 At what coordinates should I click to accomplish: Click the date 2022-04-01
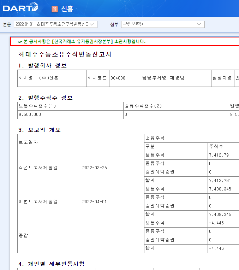[x=95, y=202]
